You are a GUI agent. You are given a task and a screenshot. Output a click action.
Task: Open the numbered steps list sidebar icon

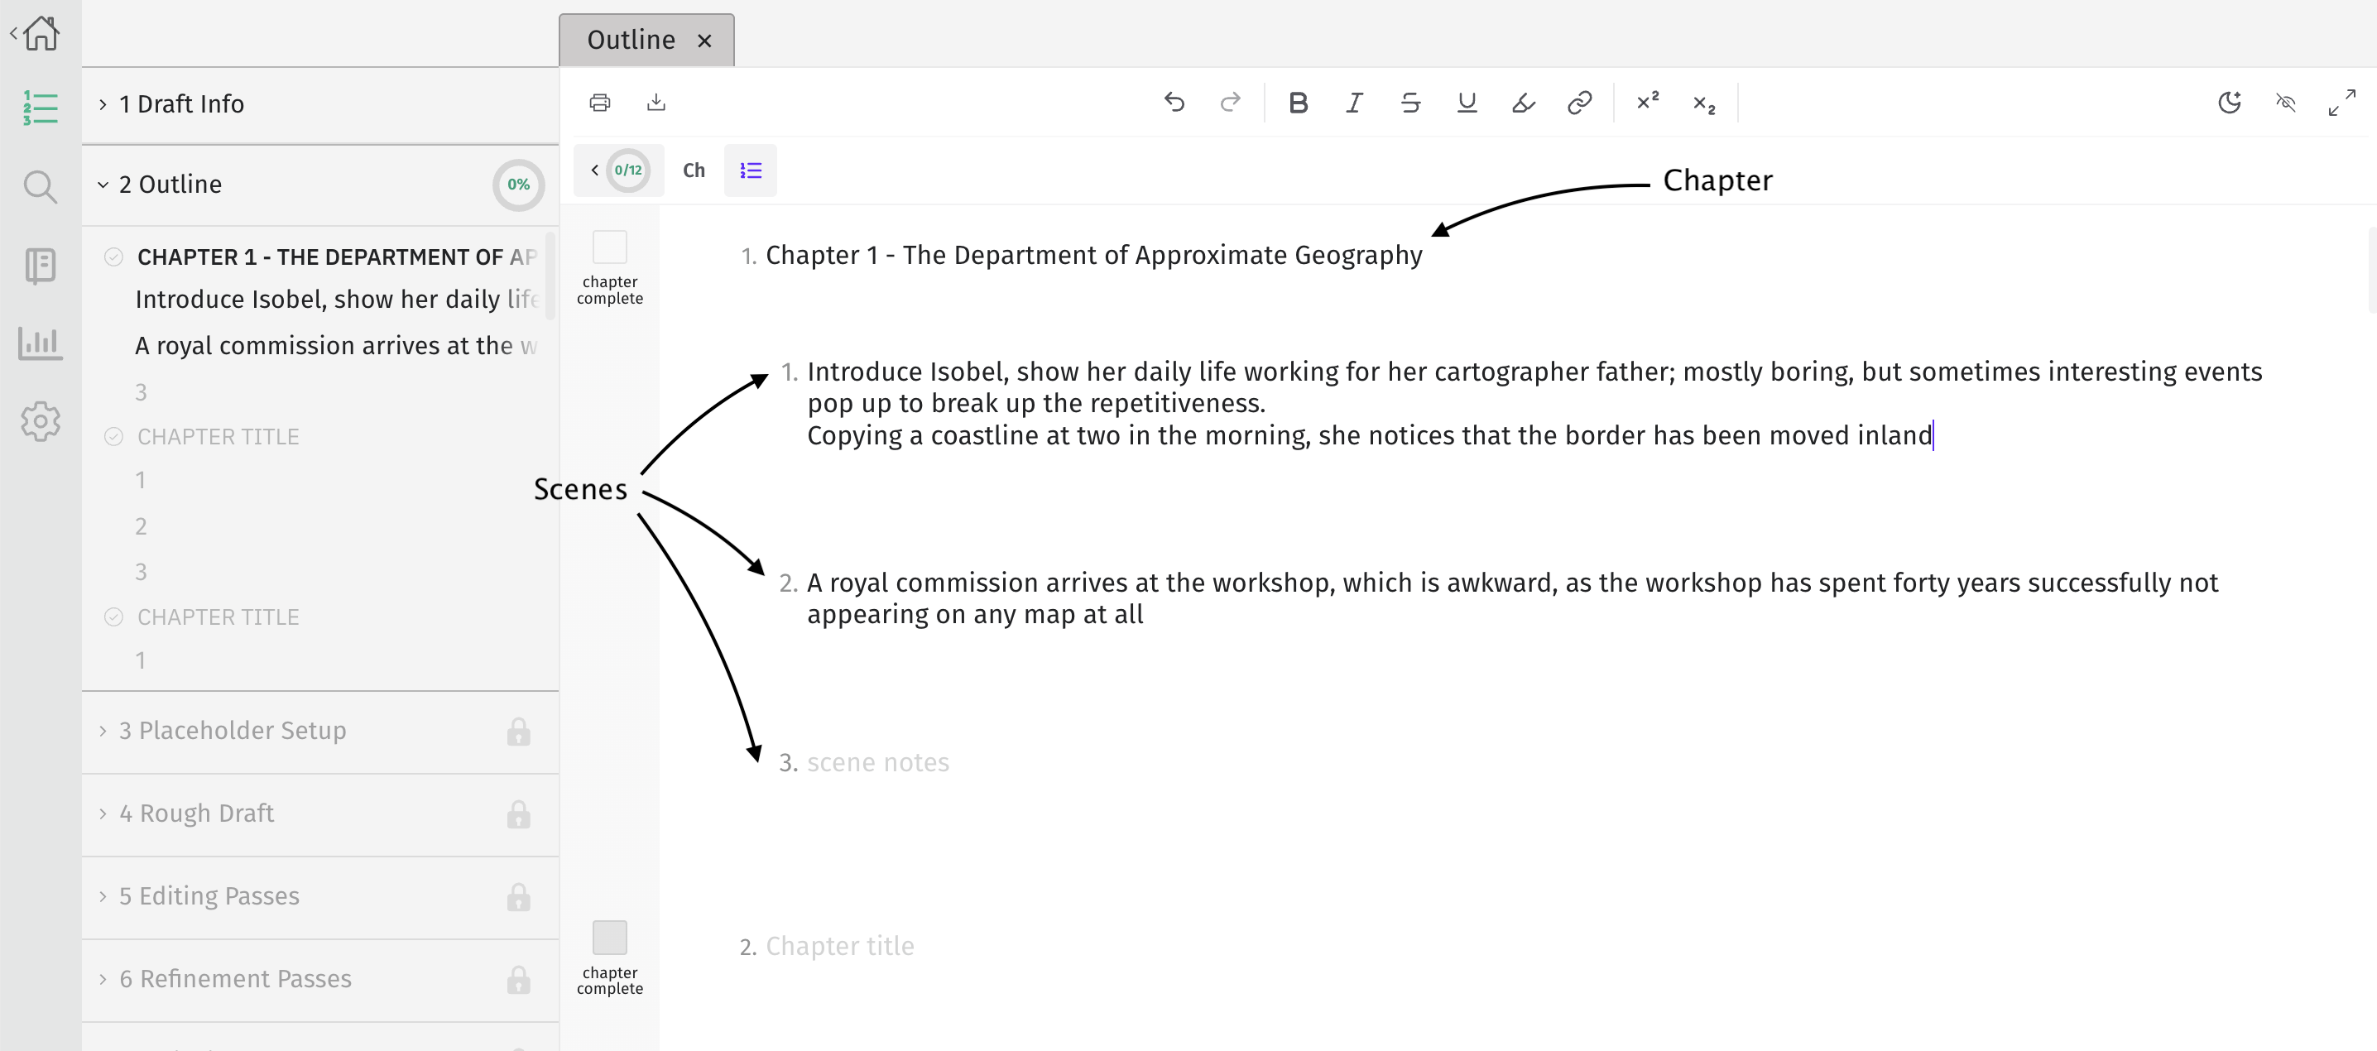(x=41, y=108)
